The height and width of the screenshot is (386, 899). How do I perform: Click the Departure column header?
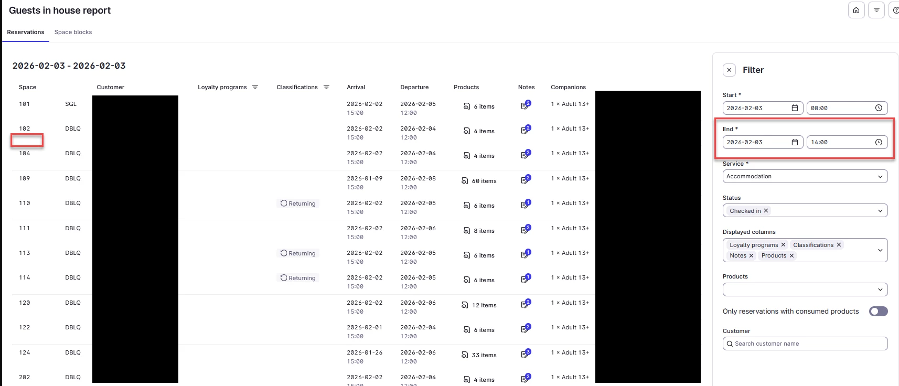[414, 87]
